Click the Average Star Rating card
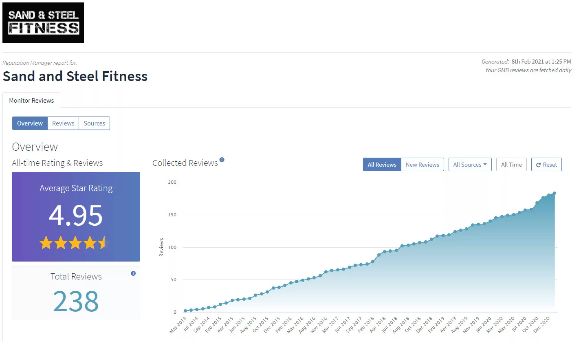 (x=76, y=216)
